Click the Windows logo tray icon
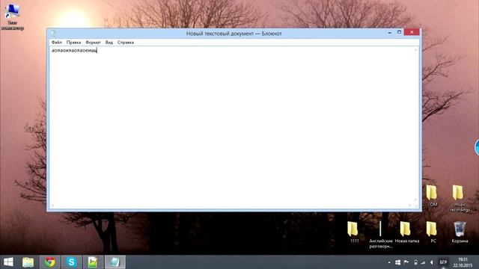Image resolution: width=479 pixels, height=269 pixels. point(397,262)
